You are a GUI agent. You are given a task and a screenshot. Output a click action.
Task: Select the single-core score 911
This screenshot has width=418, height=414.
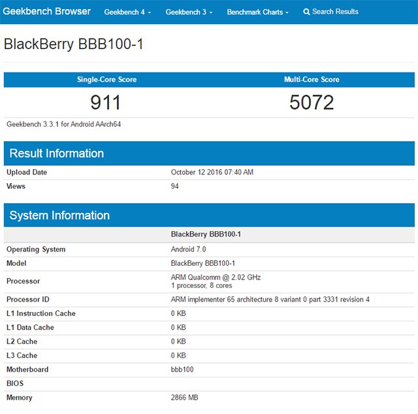(106, 103)
